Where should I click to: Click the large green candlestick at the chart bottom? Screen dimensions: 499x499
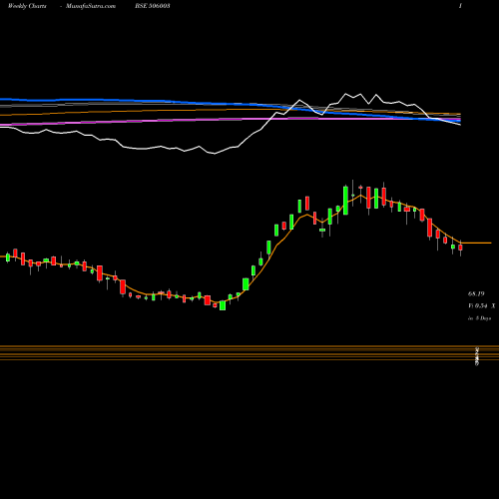223,305
